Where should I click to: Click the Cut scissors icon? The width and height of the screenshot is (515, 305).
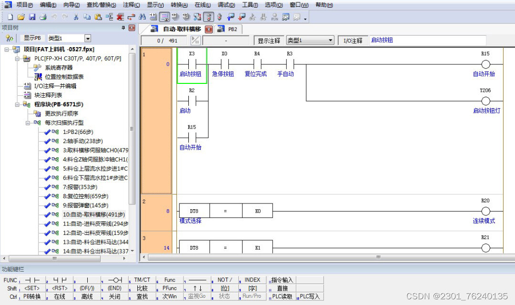(76, 17)
